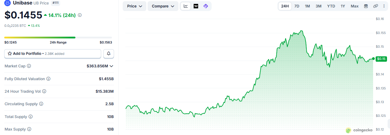
Task: Click the 13.4% BTC change text
Action: click(34, 26)
